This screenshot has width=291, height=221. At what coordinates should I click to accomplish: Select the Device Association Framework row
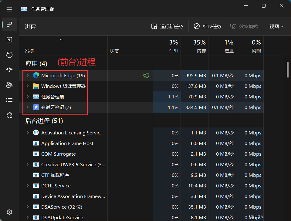[x=141, y=196]
